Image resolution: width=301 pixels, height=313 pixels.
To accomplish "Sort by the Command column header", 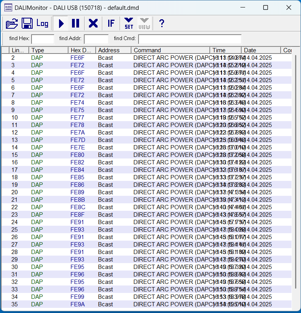I will [170, 50].
